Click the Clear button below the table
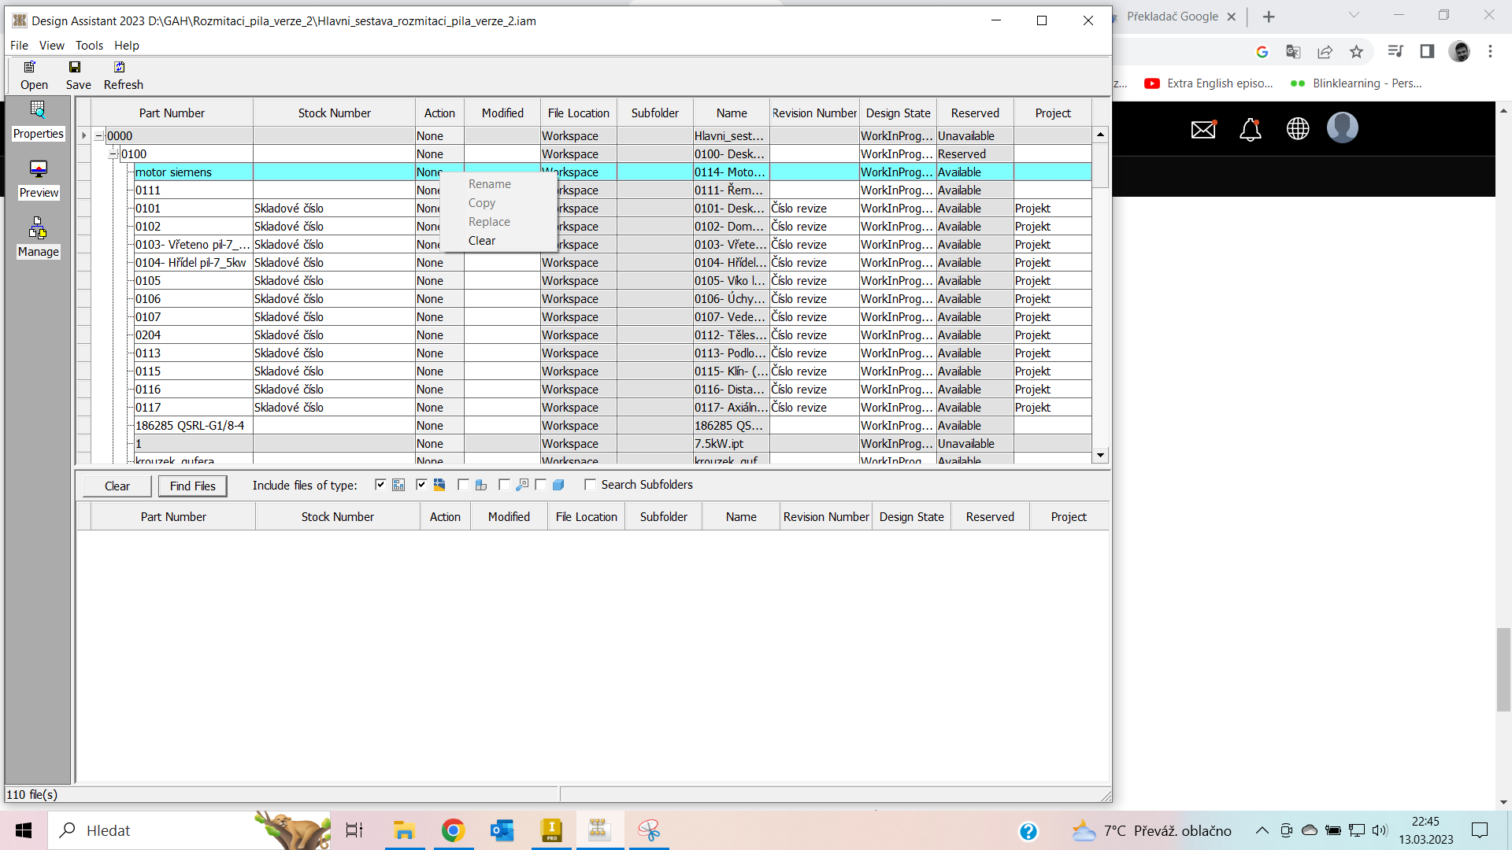1512x850 pixels. pyautogui.click(x=117, y=486)
